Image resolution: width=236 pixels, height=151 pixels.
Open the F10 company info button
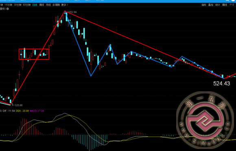tap(232, 5)
